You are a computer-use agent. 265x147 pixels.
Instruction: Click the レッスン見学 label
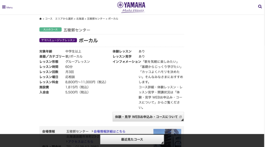pos(122,56)
